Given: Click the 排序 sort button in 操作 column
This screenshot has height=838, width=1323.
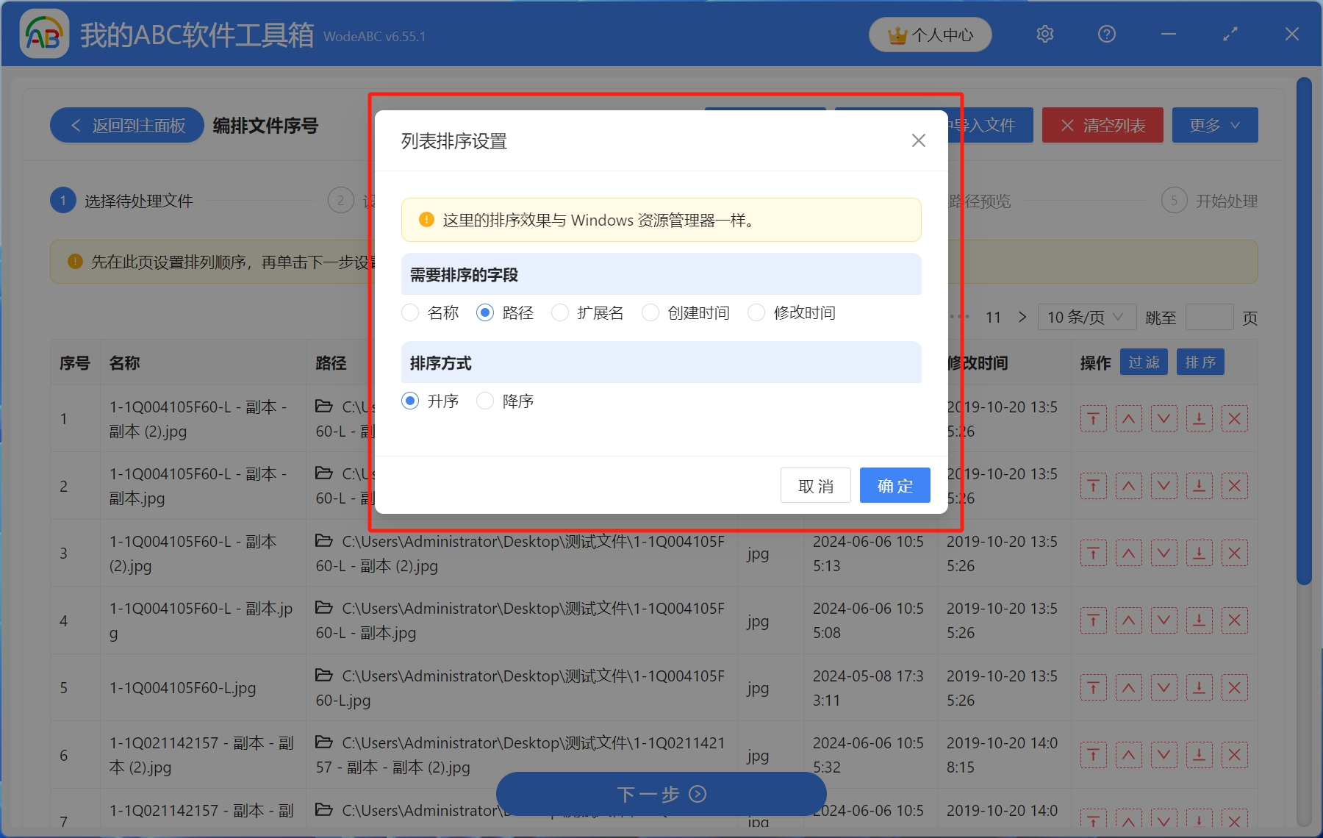Looking at the screenshot, I should pos(1200,362).
